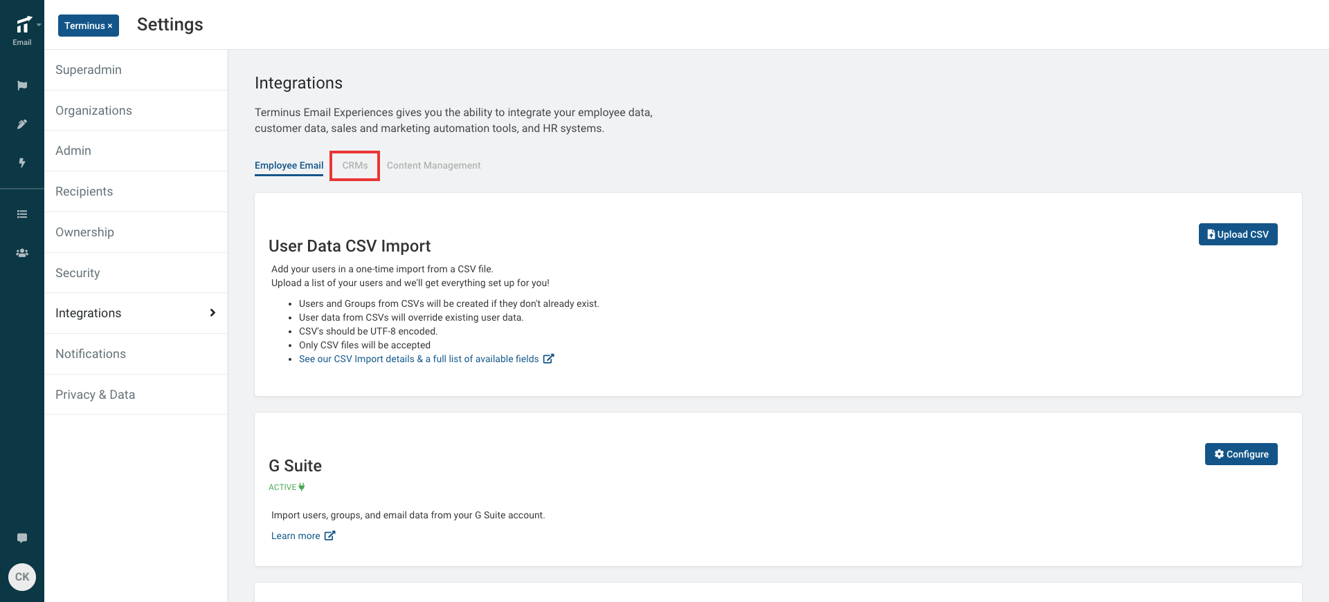
Task: Open the lightning bolt icon in sidebar
Action: [22, 163]
